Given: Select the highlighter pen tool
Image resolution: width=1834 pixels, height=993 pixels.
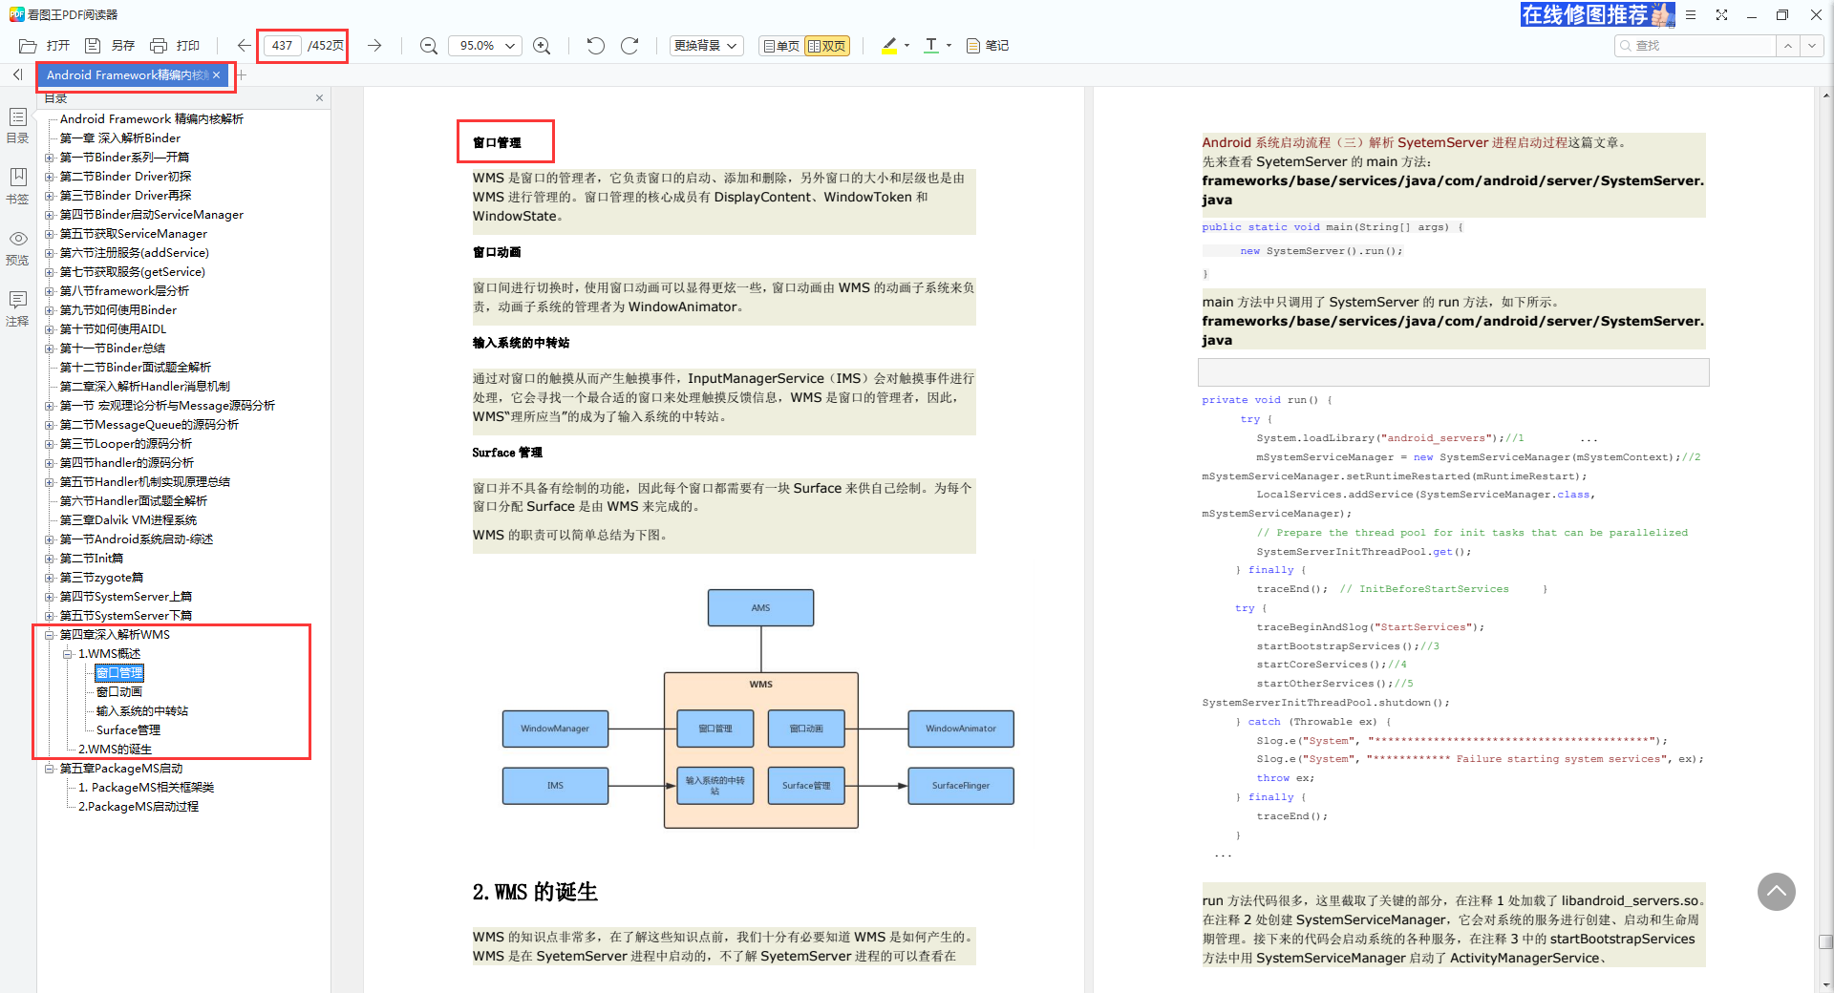Looking at the screenshot, I should point(889,46).
